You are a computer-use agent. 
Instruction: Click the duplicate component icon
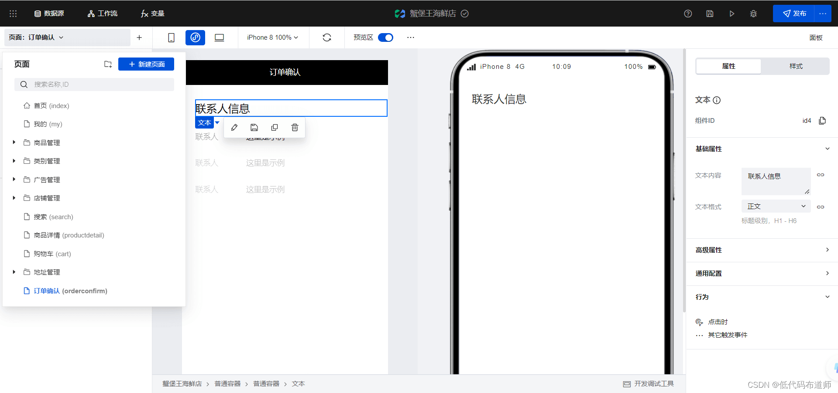tap(275, 127)
